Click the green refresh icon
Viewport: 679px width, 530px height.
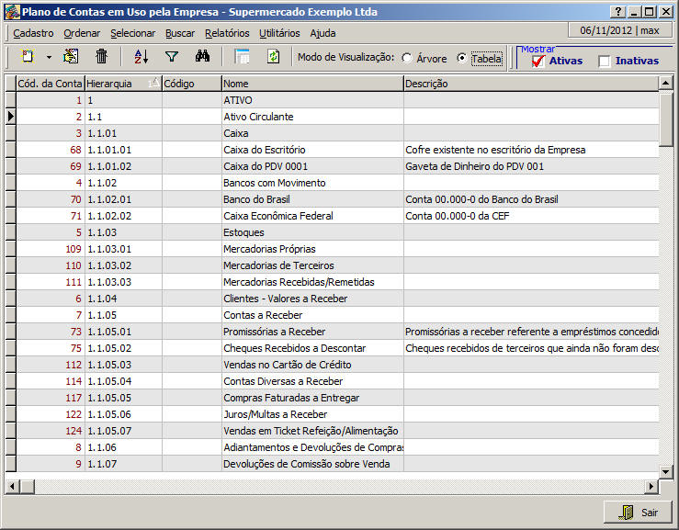273,57
